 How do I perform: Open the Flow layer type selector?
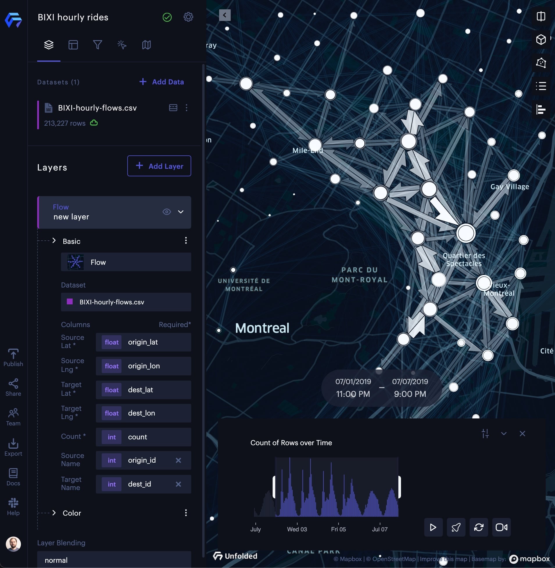pyautogui.click(x=126, y=262)
